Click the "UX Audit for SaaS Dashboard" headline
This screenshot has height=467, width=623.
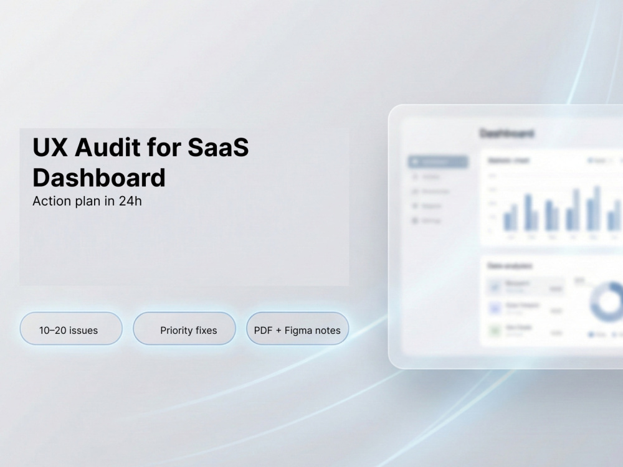coord(141,162)
